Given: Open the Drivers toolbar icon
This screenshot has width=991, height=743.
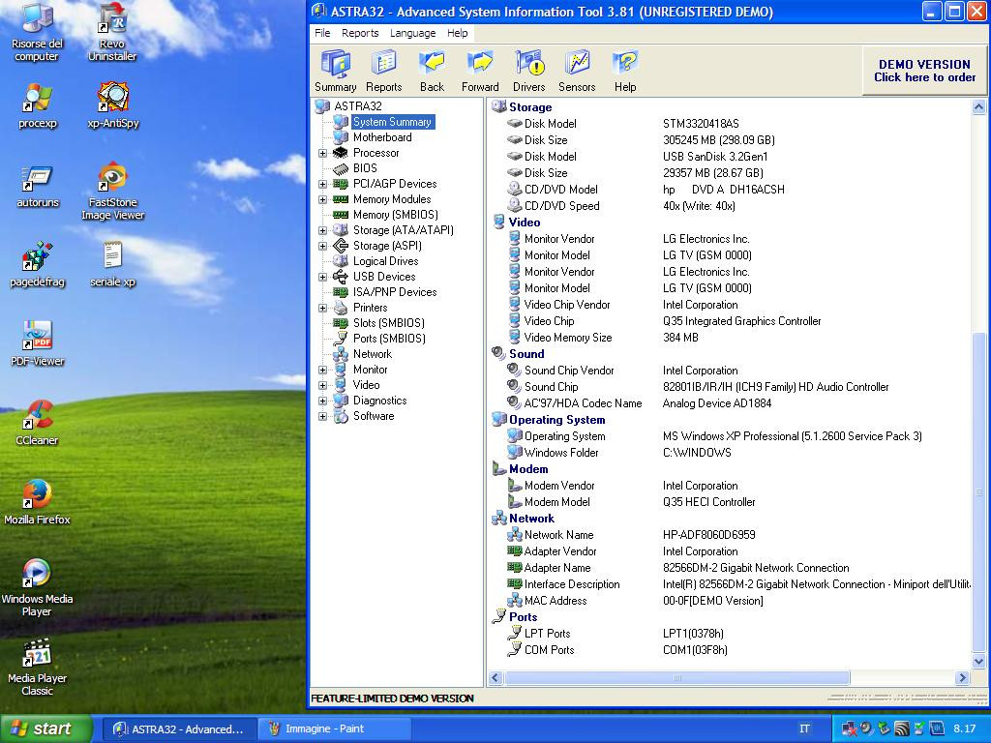Looking at the screenshot, I should point(528,71).
